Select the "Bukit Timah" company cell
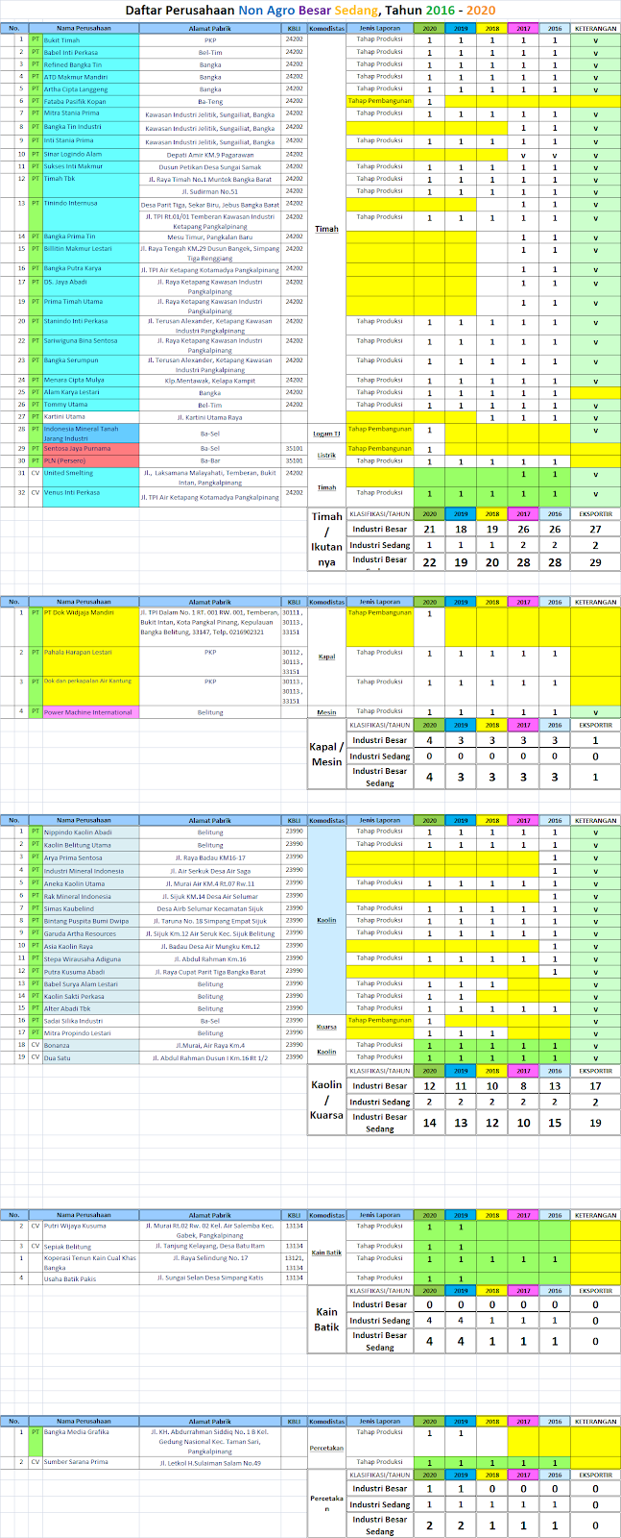Viewport: 621px width, 1538px height. coord(90,40)
